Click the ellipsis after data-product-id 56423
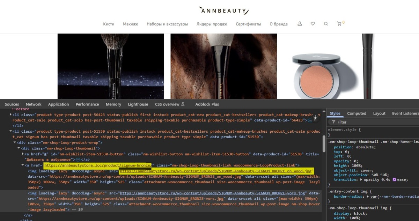The image size is (419, 221). point(309,120)
